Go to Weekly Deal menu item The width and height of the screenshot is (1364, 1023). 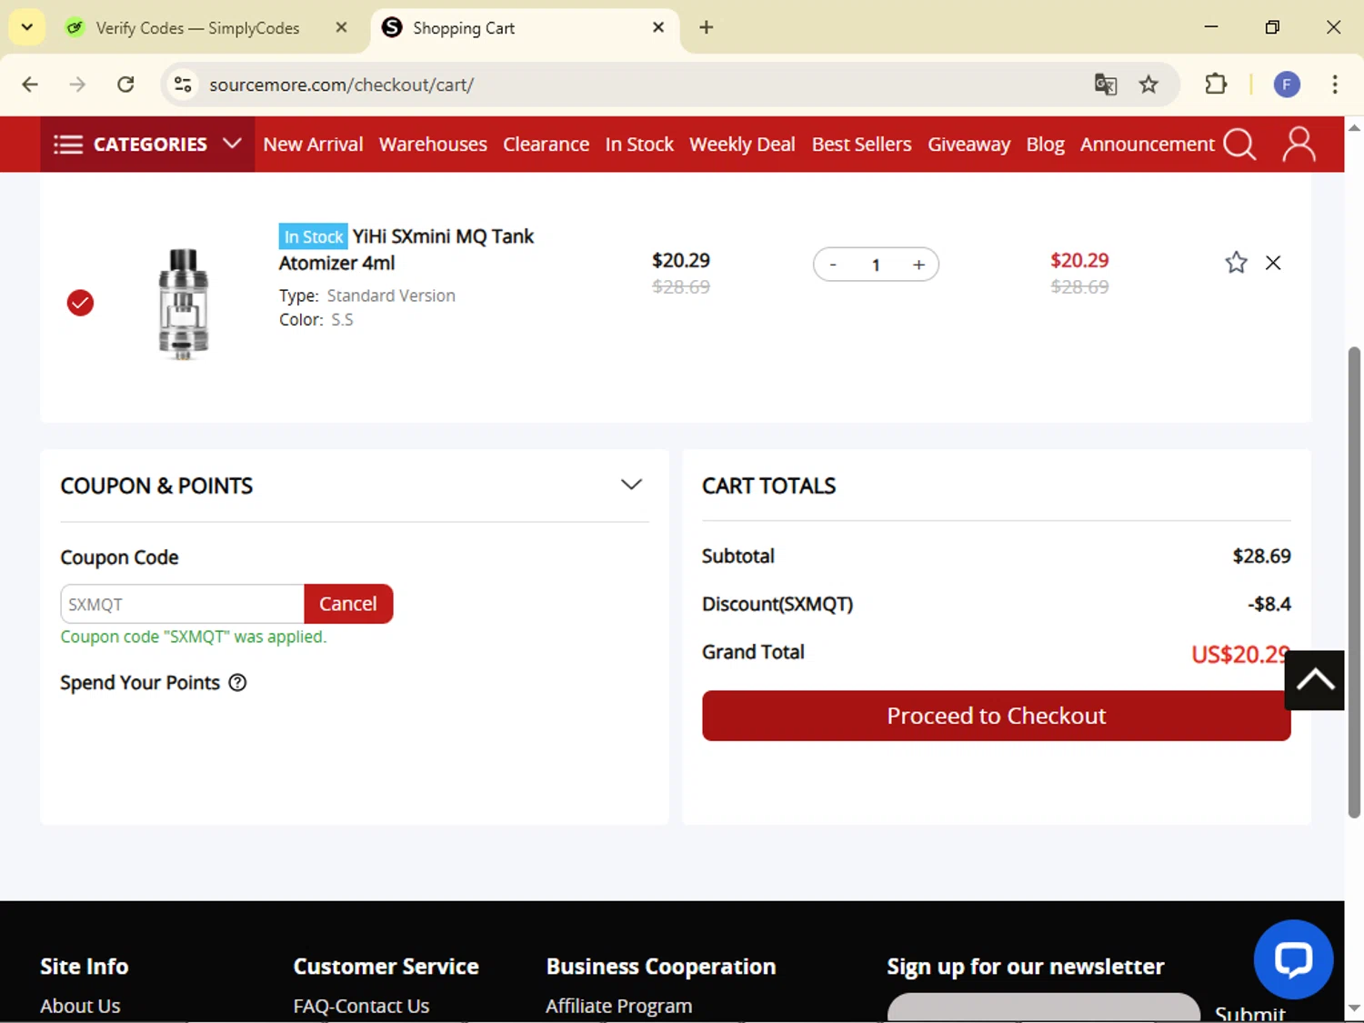tap(742, 145)
